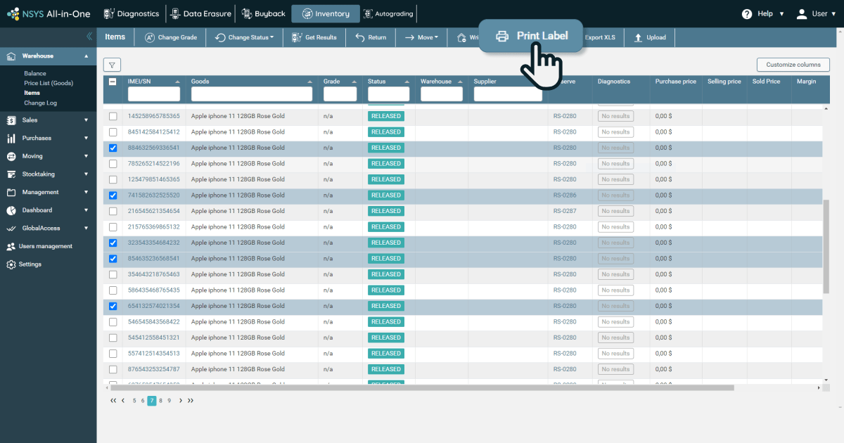
Task: Go to the Autograding tab
Action: pyautogui.click(x=388, y=13)
